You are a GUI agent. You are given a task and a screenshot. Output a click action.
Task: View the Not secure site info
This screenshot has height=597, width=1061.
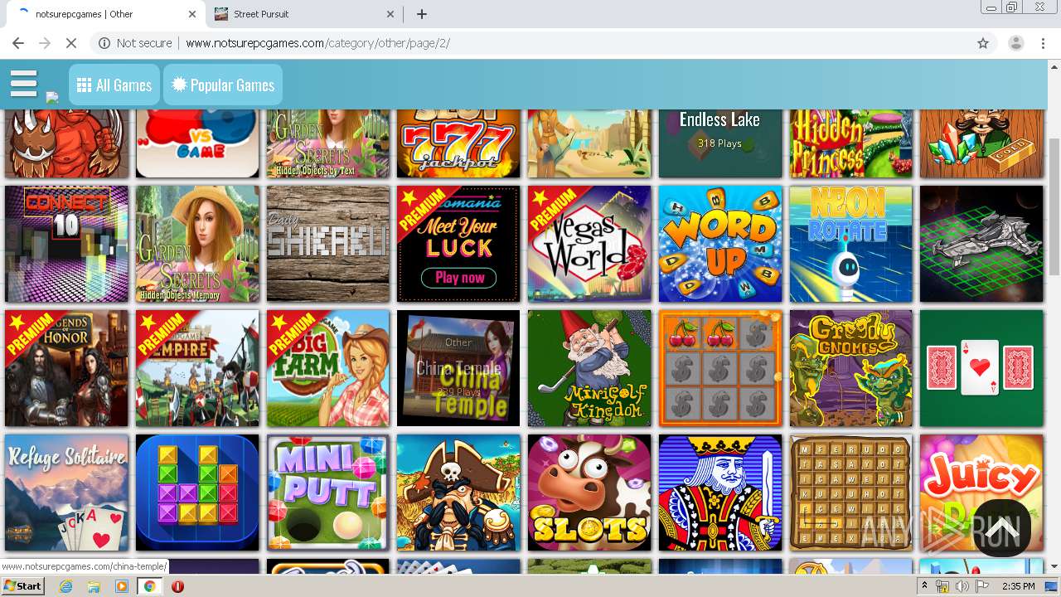[135, 43]
